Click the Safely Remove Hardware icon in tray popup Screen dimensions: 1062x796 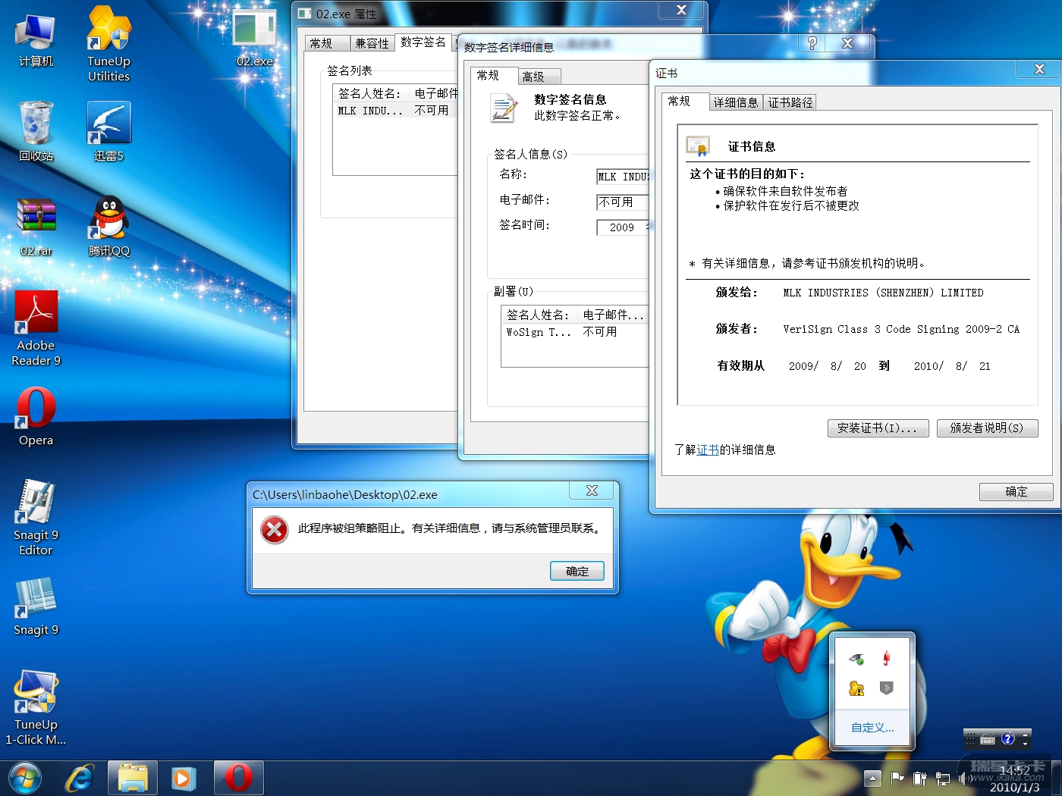[856, 659]
